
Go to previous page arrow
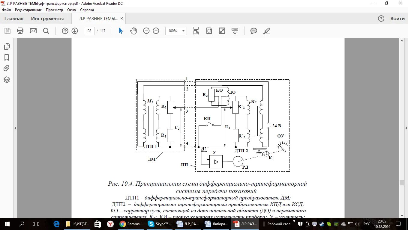65,31
